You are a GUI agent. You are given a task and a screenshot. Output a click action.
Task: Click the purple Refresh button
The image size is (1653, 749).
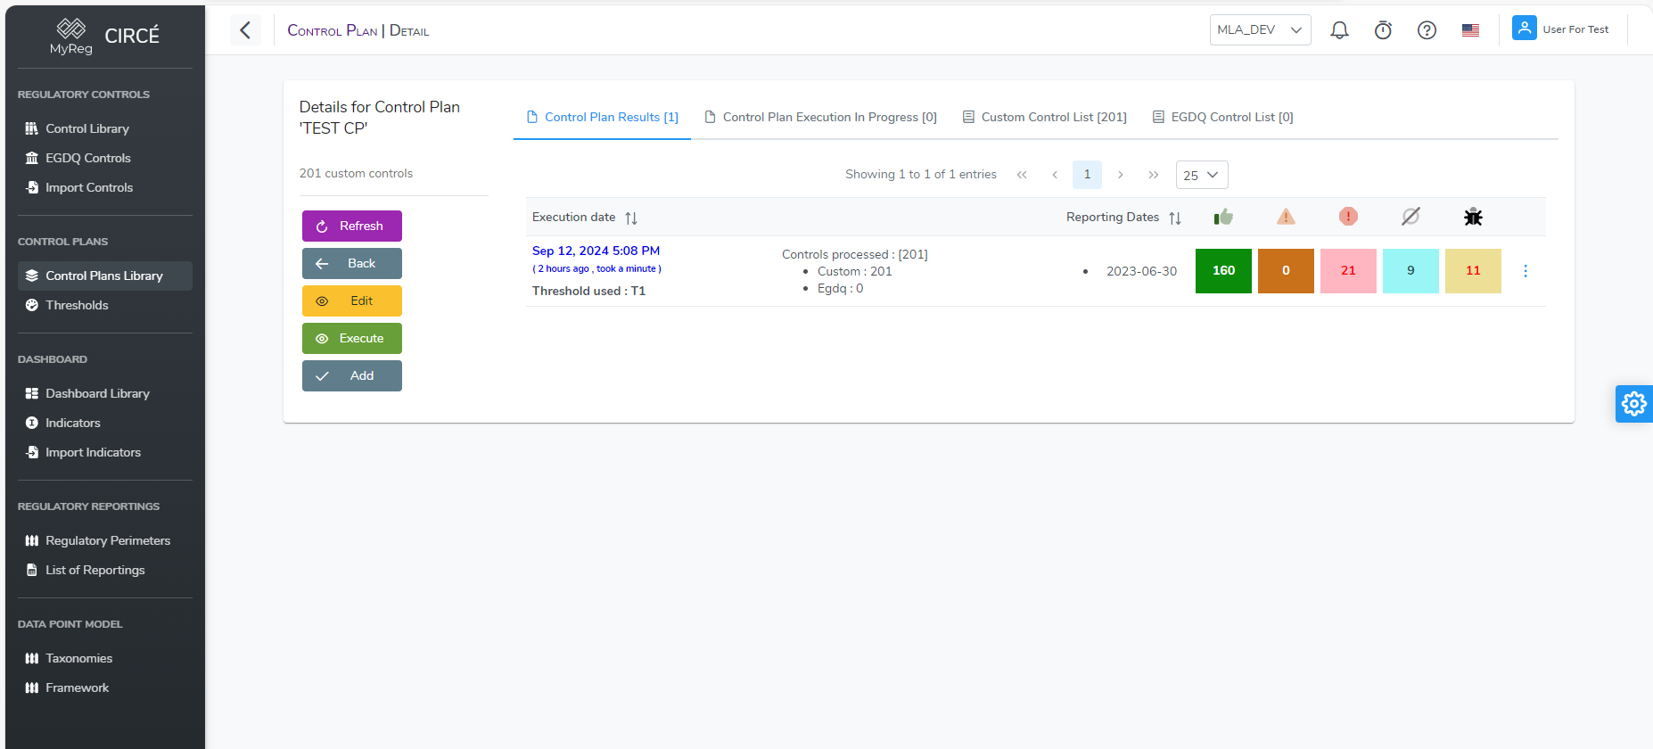coord(352,226)
